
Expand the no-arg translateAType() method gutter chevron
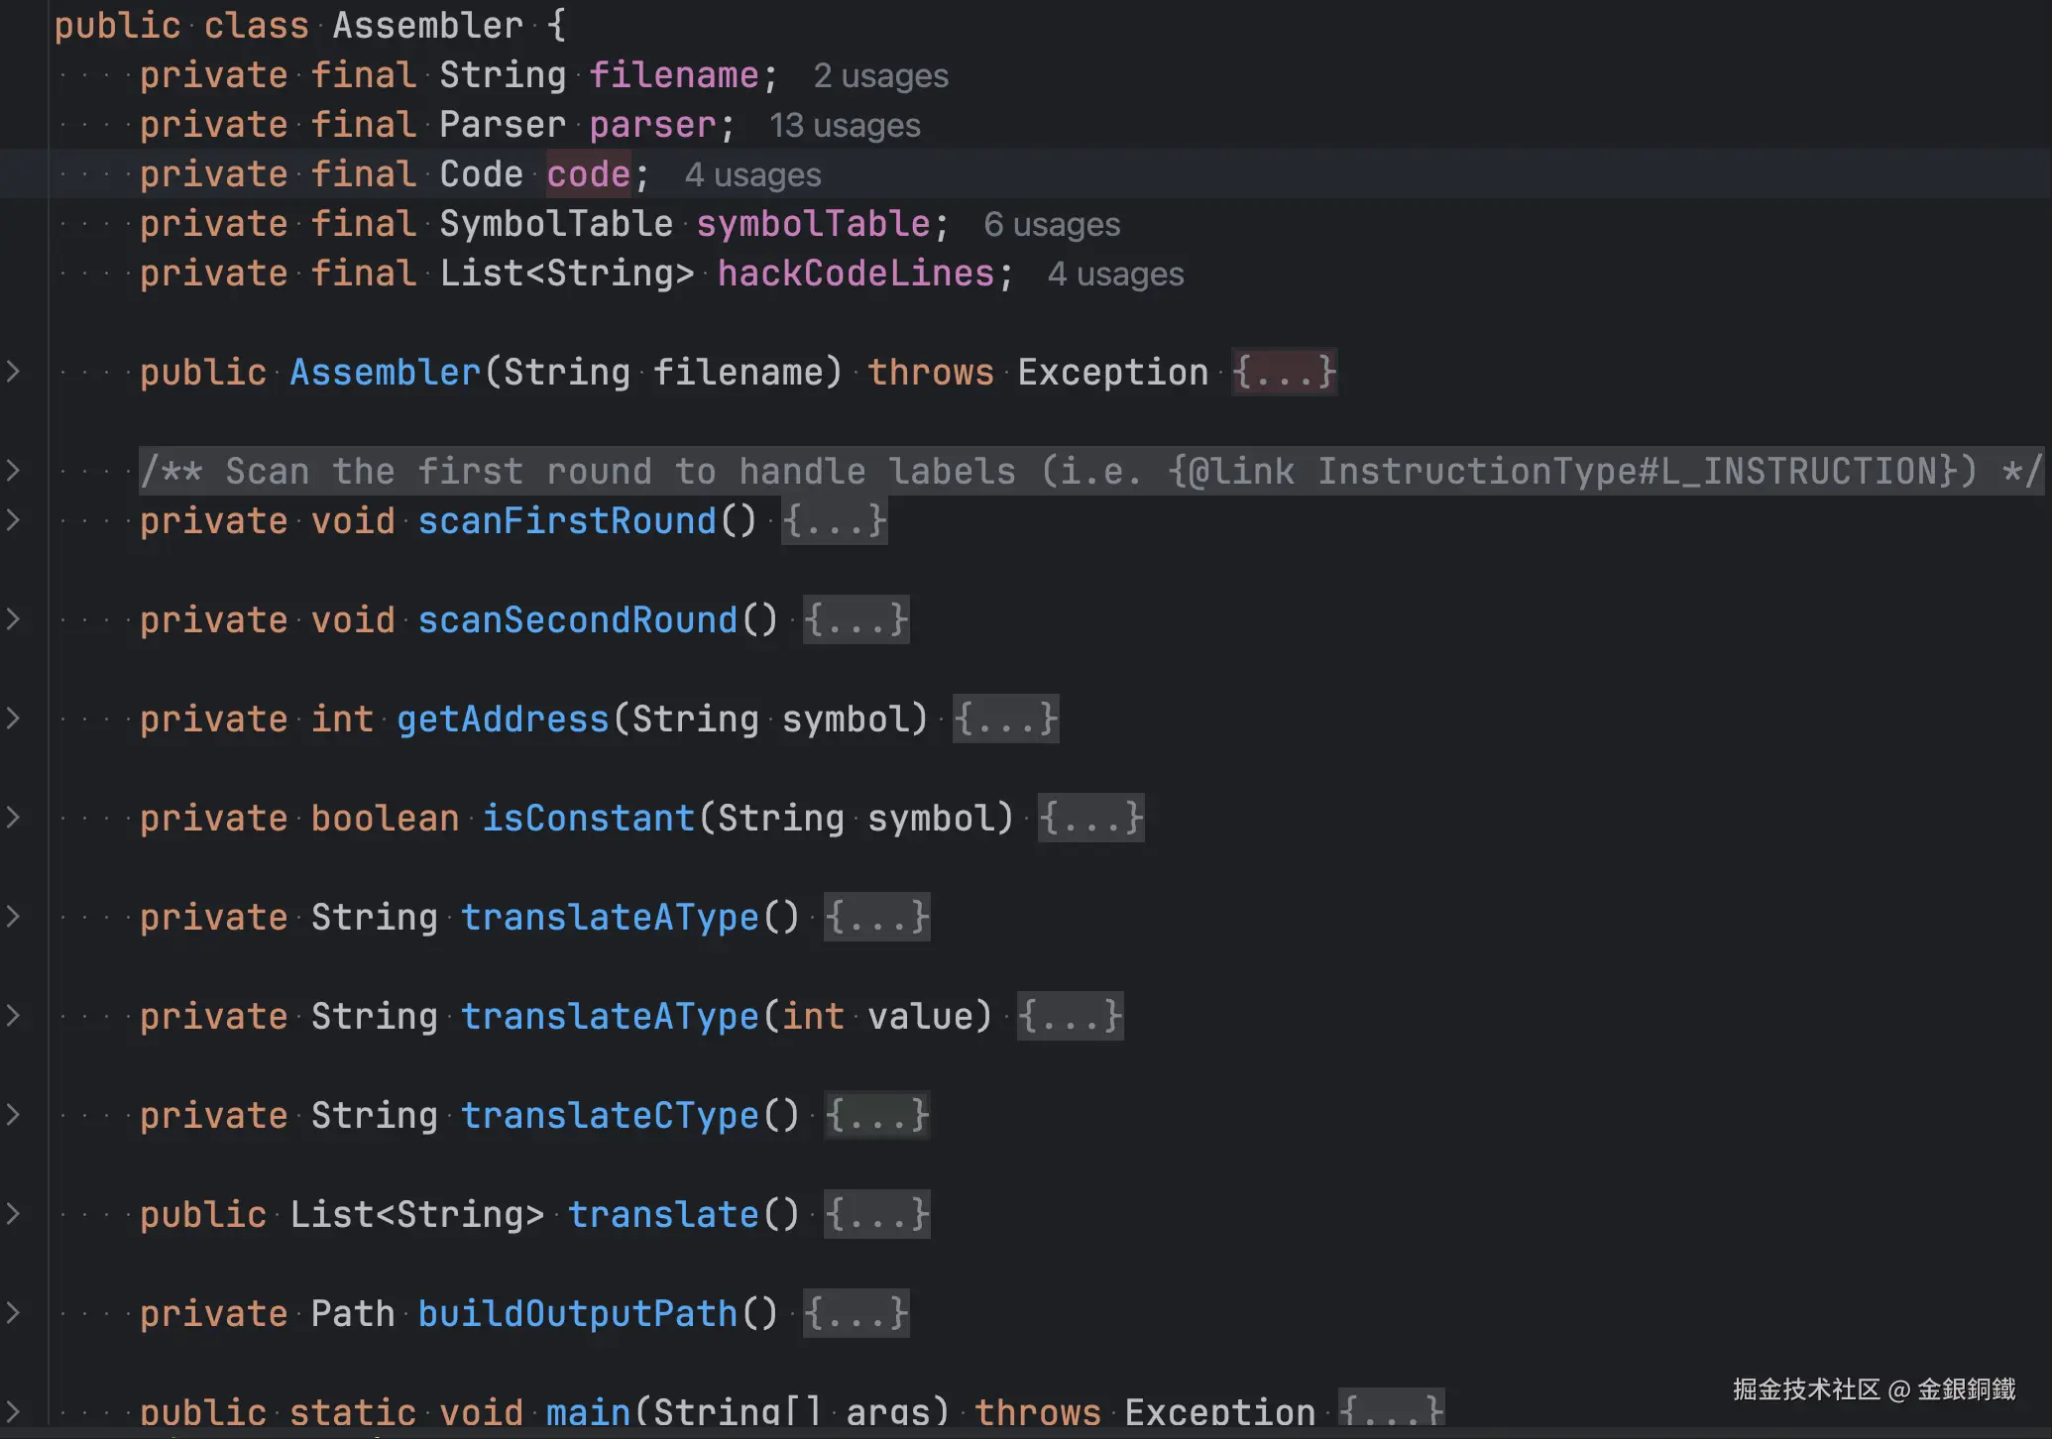coord(14,917)
